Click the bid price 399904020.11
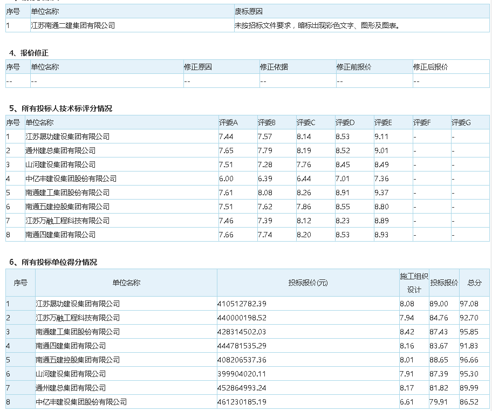The image size is (492, 411). click(242, 374)
